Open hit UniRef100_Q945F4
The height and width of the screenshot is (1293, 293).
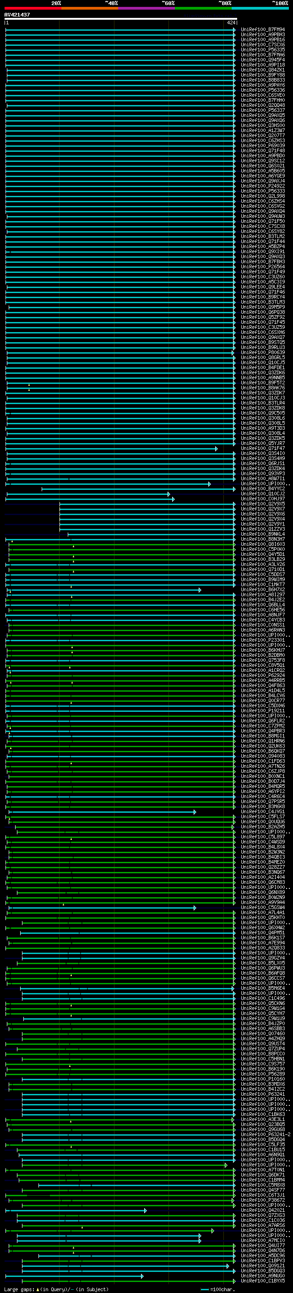pos(263,60)
